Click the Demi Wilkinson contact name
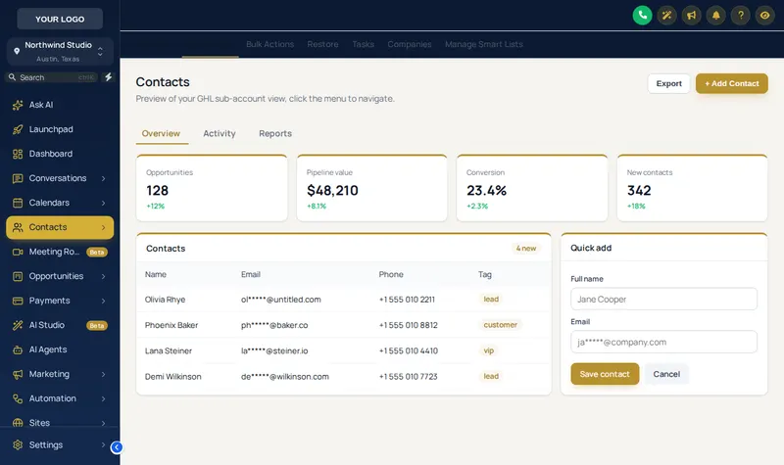This screenshot has height=465, width=784. pos(173,377)
